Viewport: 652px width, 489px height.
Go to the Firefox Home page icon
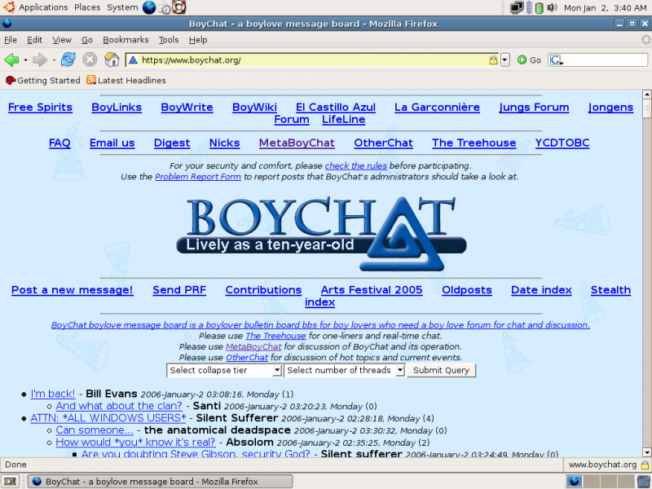click(x=111, y=59)
